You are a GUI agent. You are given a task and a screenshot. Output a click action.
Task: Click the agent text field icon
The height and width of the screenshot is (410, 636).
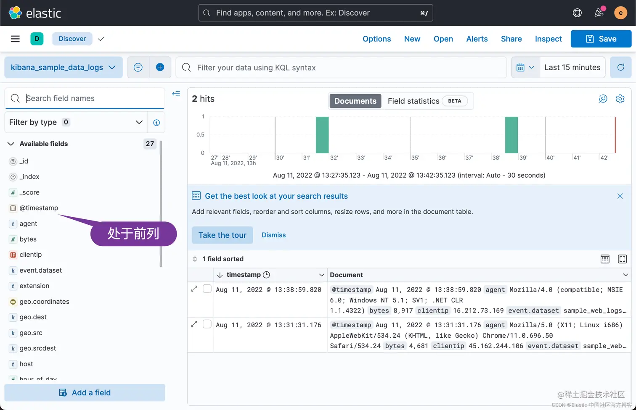13,223
